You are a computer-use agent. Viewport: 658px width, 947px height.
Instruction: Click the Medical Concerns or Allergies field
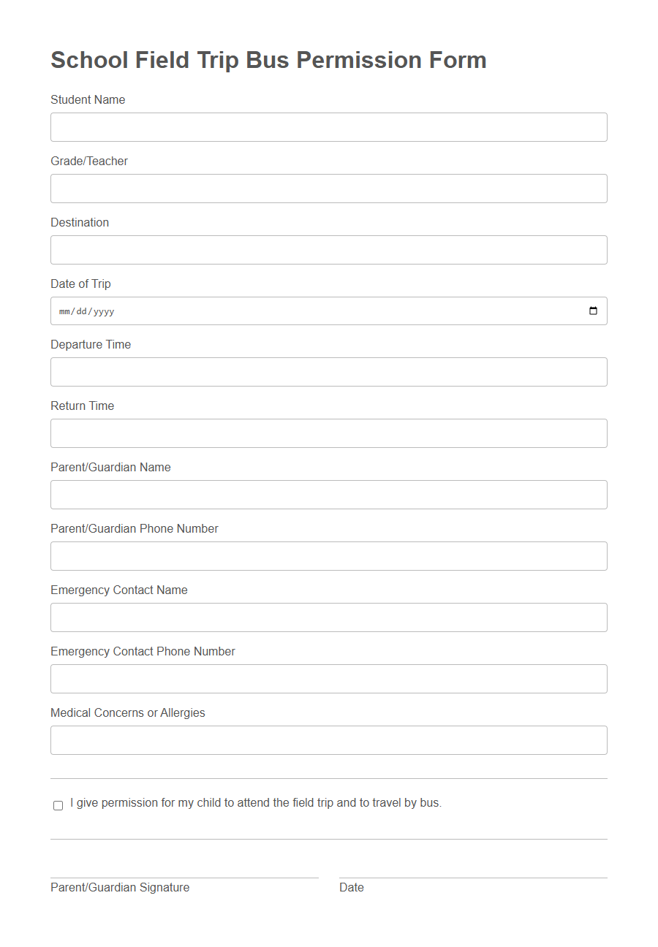tap(328, 740)
